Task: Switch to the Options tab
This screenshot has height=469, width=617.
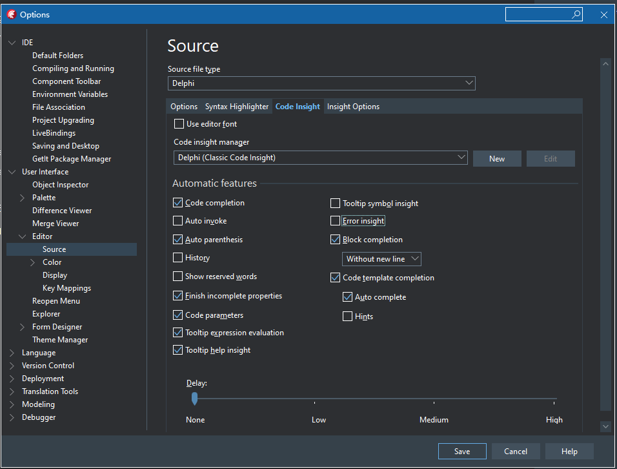Action: click(184, 107)
